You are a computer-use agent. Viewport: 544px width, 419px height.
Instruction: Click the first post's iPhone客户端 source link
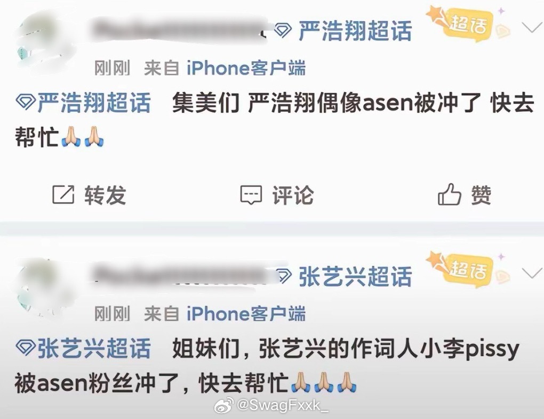point(246,68)
